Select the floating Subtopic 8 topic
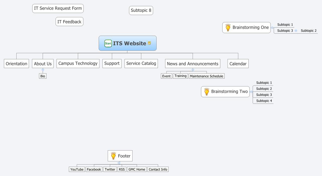The image size is (322, 176). point(141,10)
